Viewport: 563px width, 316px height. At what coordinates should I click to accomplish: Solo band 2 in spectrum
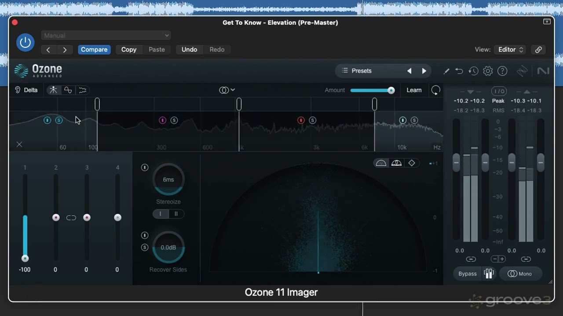174,120
